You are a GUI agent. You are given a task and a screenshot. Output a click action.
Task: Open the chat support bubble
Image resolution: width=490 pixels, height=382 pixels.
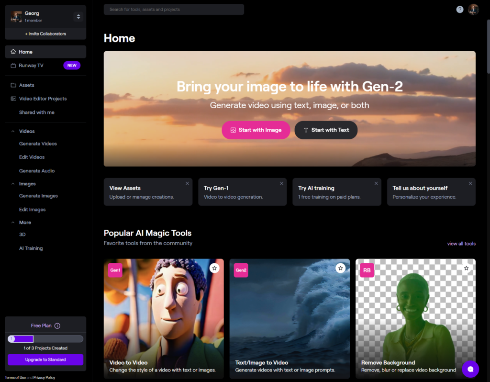point(470,369)
